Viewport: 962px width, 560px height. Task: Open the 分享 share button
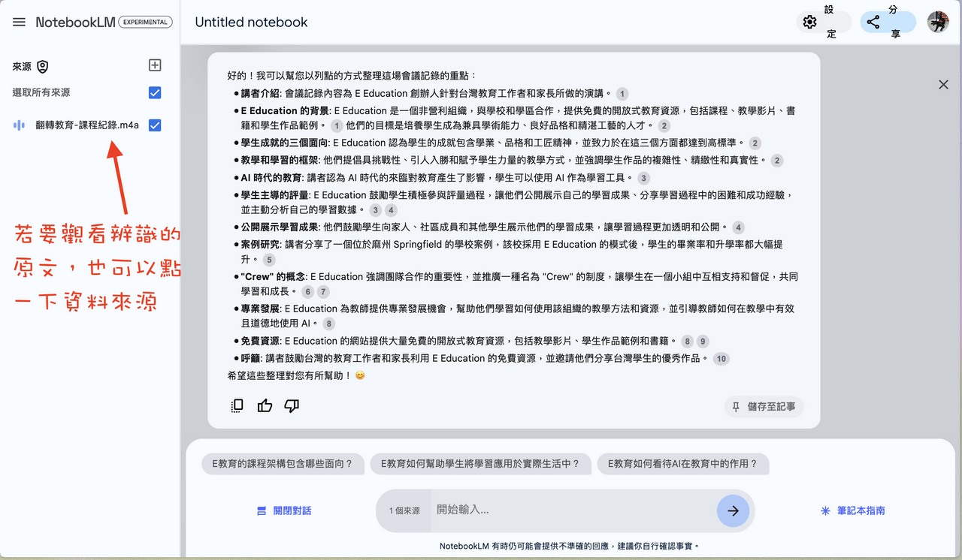pos(888,22)
